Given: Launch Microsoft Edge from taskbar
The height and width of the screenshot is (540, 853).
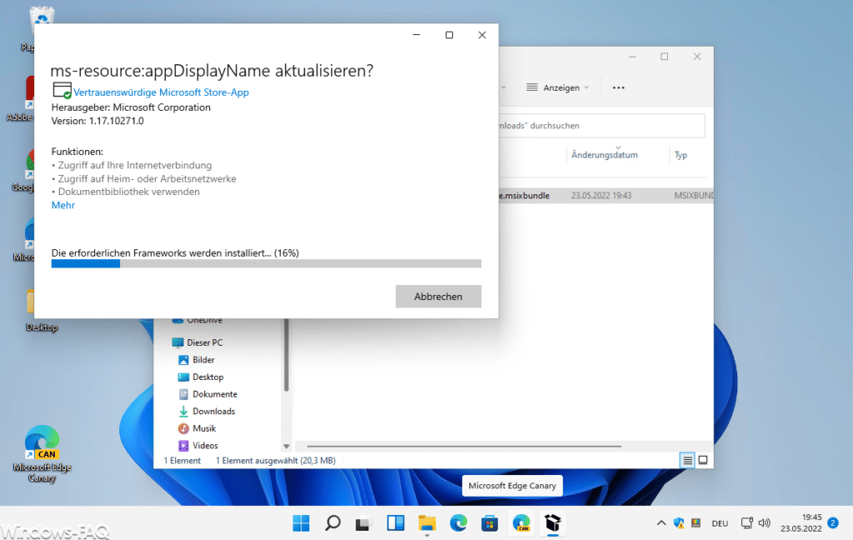Looking at the screenshot, I should coord(459,523).
